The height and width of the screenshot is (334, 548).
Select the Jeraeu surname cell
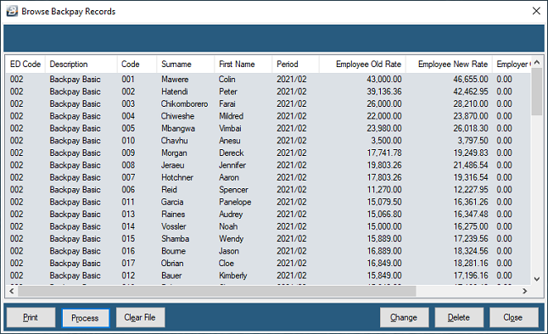point(173,165)
